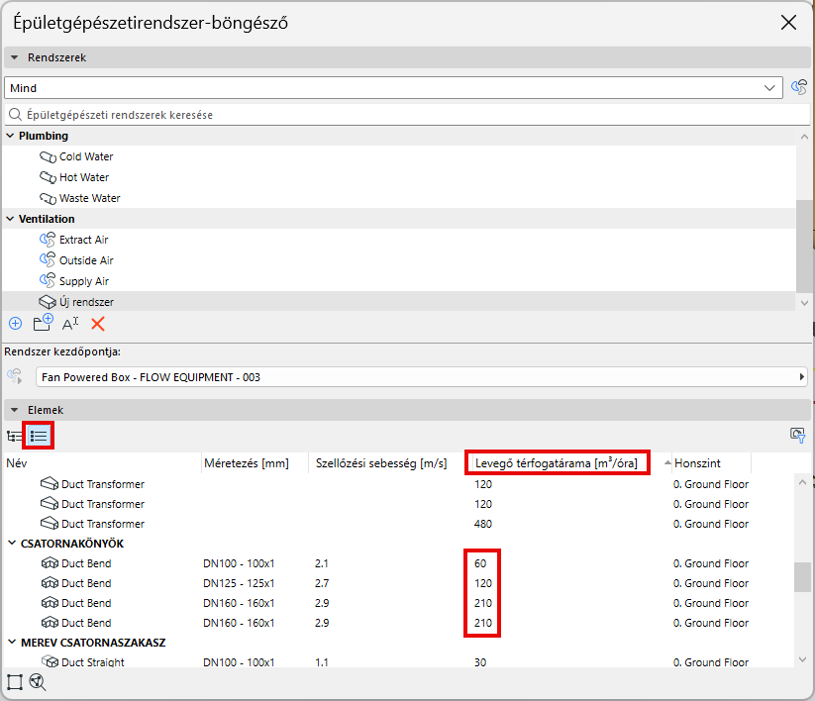
Task: Switch to tree hierarchy view
Action: click(x=14, y=436)
